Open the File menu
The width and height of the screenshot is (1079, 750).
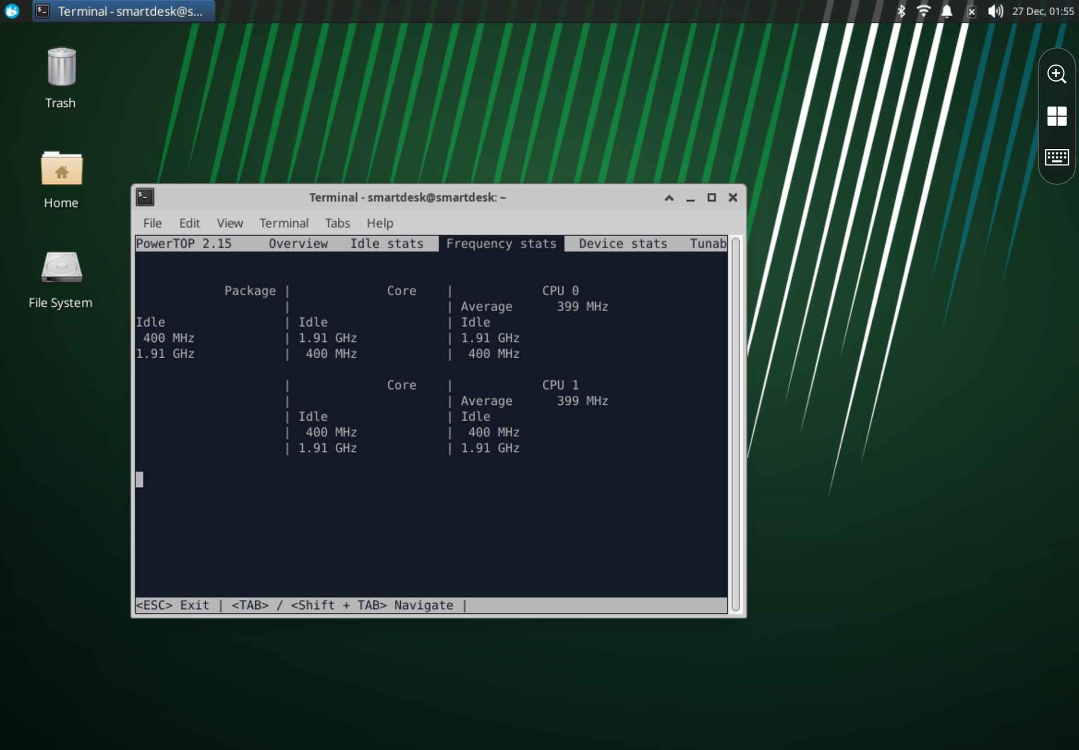tap(152, 223)
